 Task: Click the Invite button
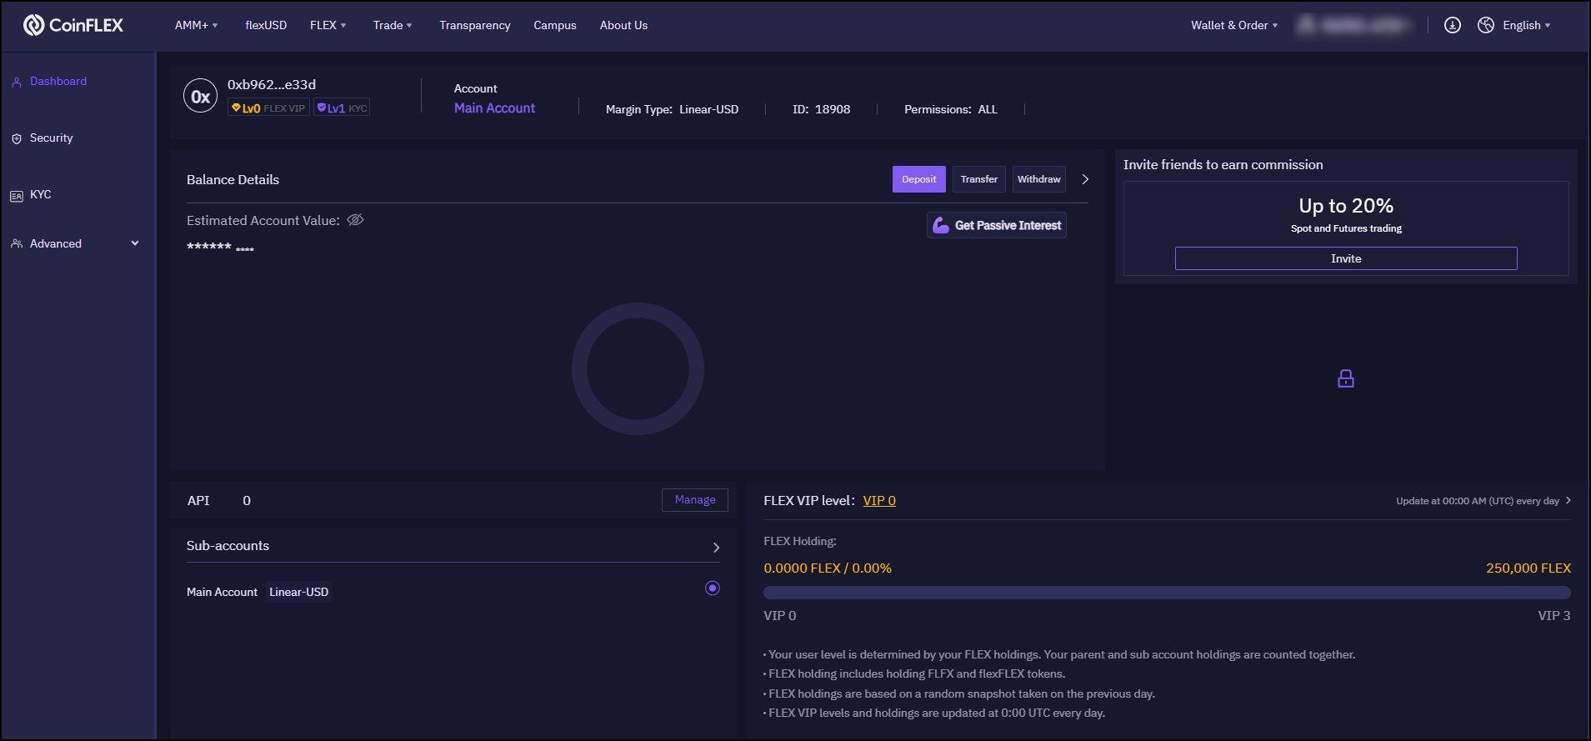pos(1346,258)
